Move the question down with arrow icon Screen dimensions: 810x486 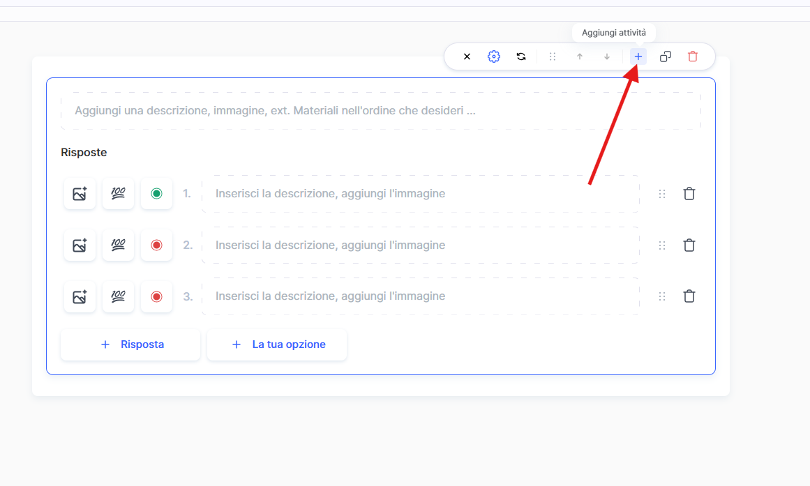[x=607, y=56]
